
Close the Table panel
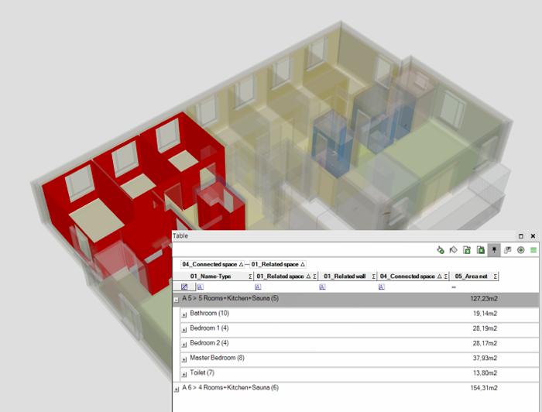(533, 236)
